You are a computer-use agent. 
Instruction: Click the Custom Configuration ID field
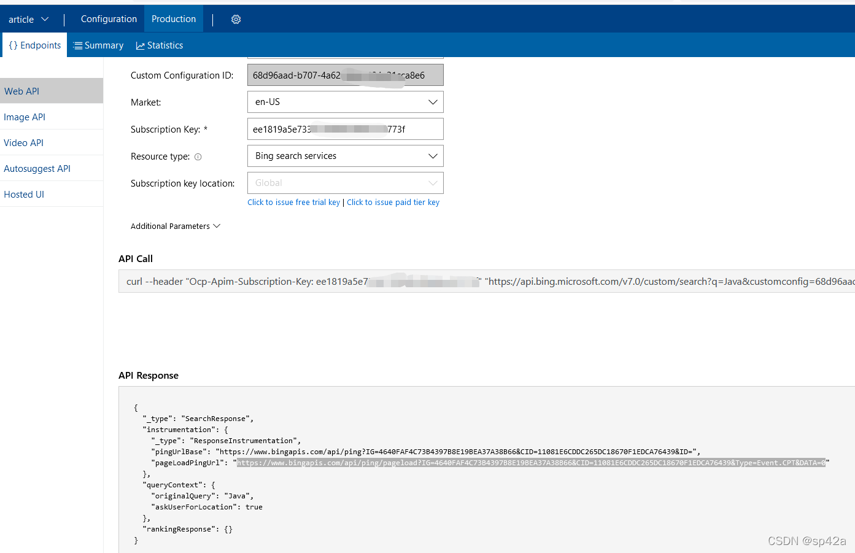(x=345, y=75)
